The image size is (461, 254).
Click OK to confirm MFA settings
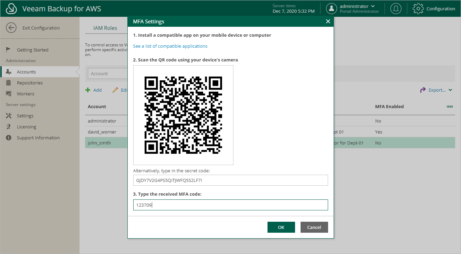281,227
